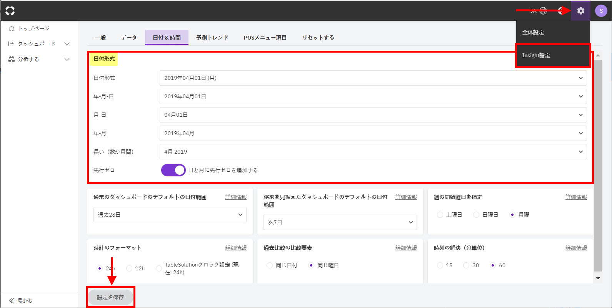This screenshot has width=612, height=308.
Task: Choose 全体設定 from the settings menu
Action: pos(553,32)
